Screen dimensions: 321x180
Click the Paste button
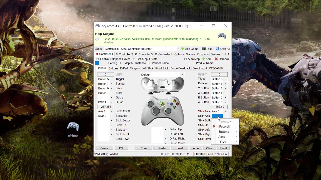(162, 148)
